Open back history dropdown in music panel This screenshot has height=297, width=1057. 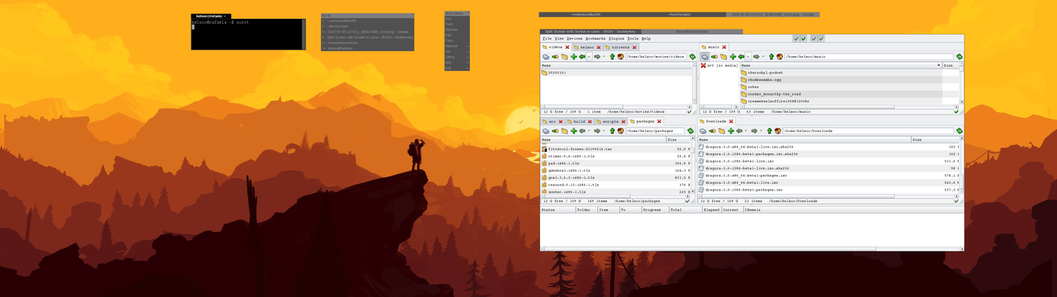(748, 57)
